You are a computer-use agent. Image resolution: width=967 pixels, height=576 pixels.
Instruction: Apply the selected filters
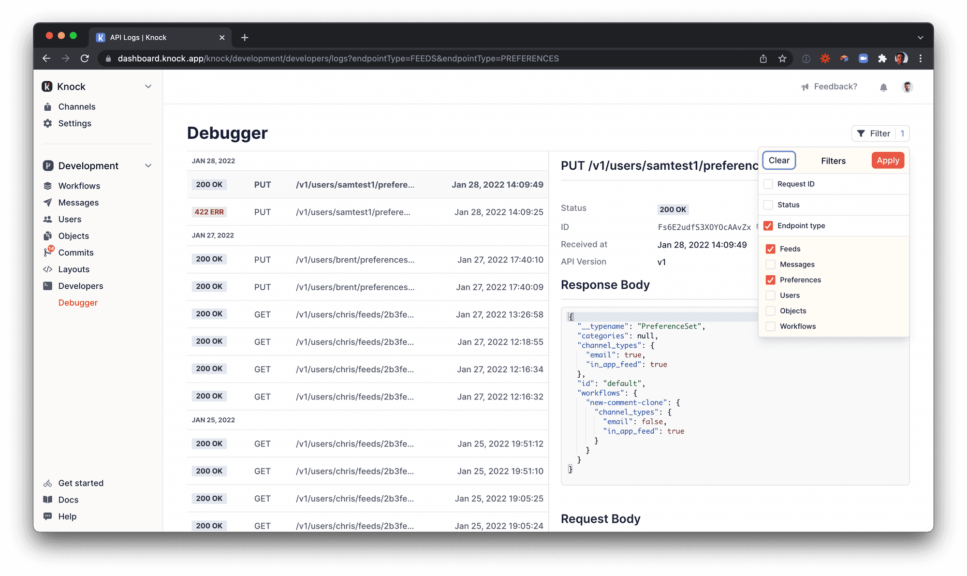[x=888, y=160]
